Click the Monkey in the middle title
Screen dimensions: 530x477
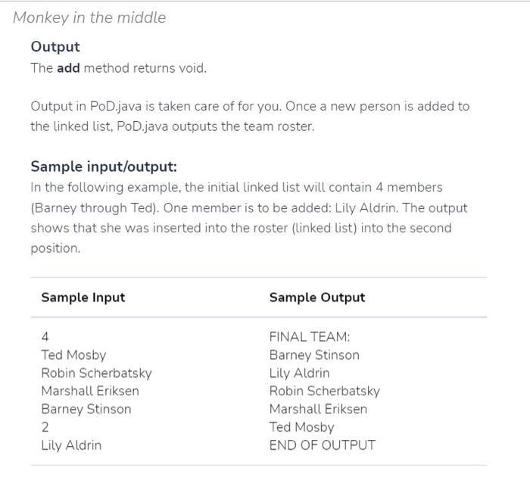(x=89, y=17)
